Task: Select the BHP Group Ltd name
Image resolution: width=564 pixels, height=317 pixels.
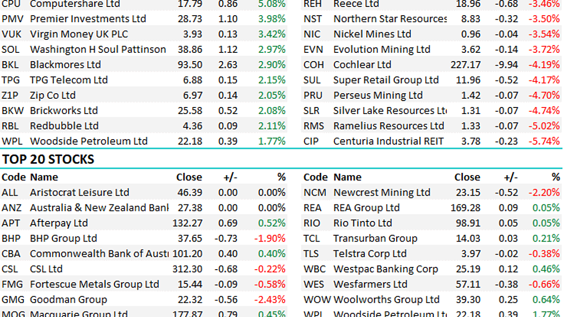Action: coord(63,238)
